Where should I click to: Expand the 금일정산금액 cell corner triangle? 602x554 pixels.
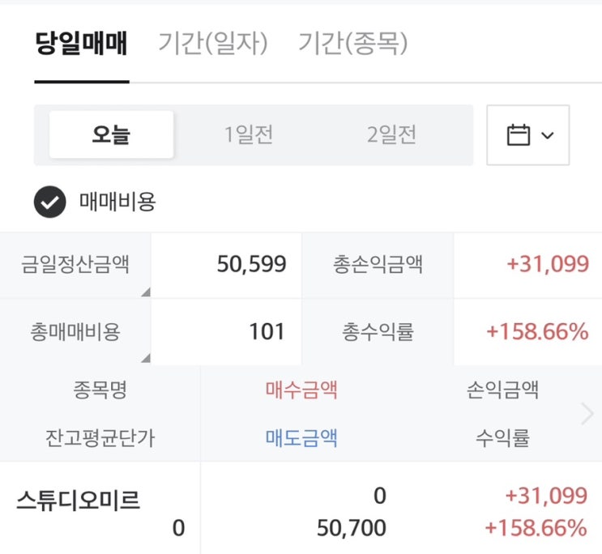tap(145, 292)
